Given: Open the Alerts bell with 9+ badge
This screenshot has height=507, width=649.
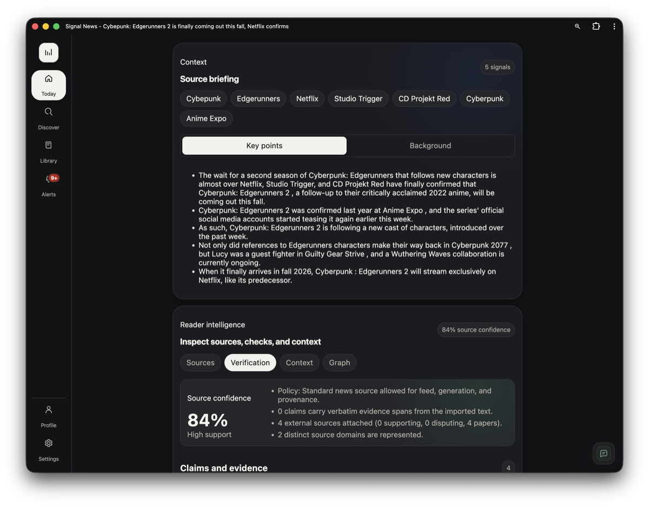Looking at the screenshot, I should (x=49, y=186).
